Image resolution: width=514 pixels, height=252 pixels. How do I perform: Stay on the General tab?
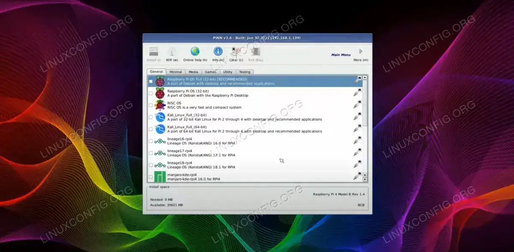tap(156, 72)
